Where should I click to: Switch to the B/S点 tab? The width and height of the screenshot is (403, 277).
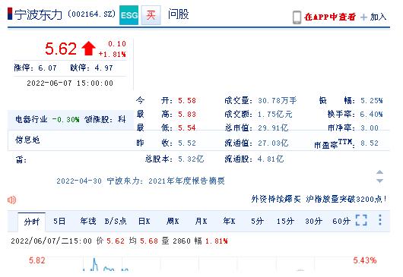pos(116,221)
